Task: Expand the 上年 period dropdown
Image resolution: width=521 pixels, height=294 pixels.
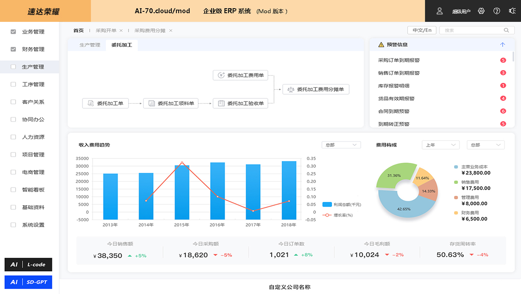Action: pyautogui.click(x=440, y=145)
